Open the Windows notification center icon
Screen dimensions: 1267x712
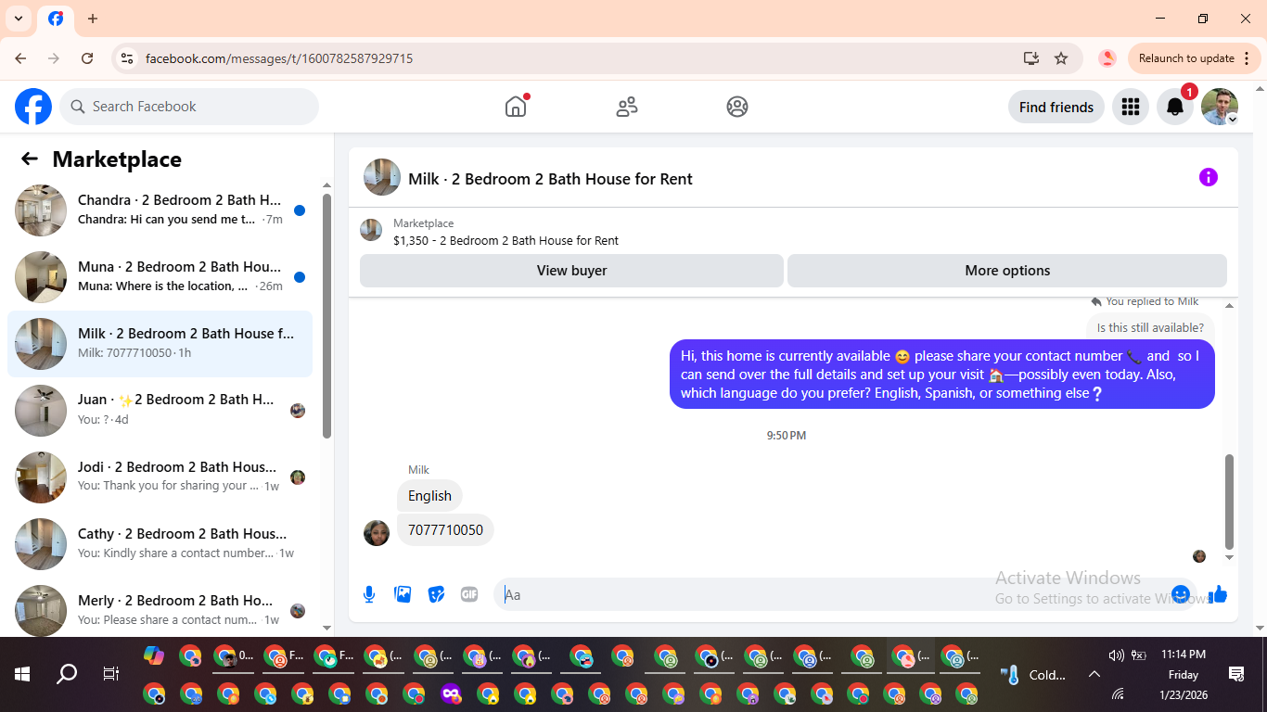pos(1235,674)
